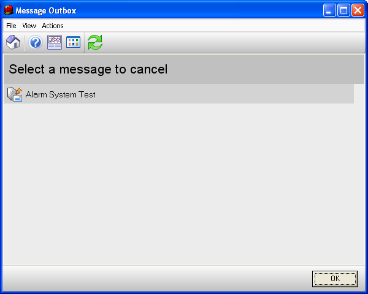368x294 pixels.
Task: Maximize the Message Outbox window
Action: tap(343, 10)
